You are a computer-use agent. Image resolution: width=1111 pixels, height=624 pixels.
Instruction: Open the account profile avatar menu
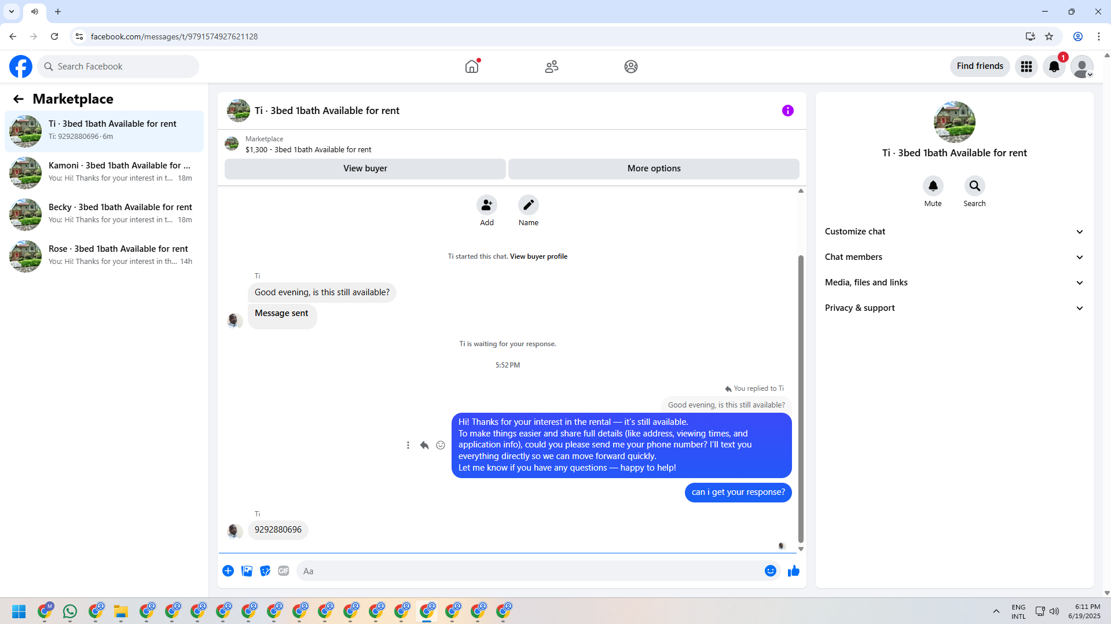(x=1082, y=67)
